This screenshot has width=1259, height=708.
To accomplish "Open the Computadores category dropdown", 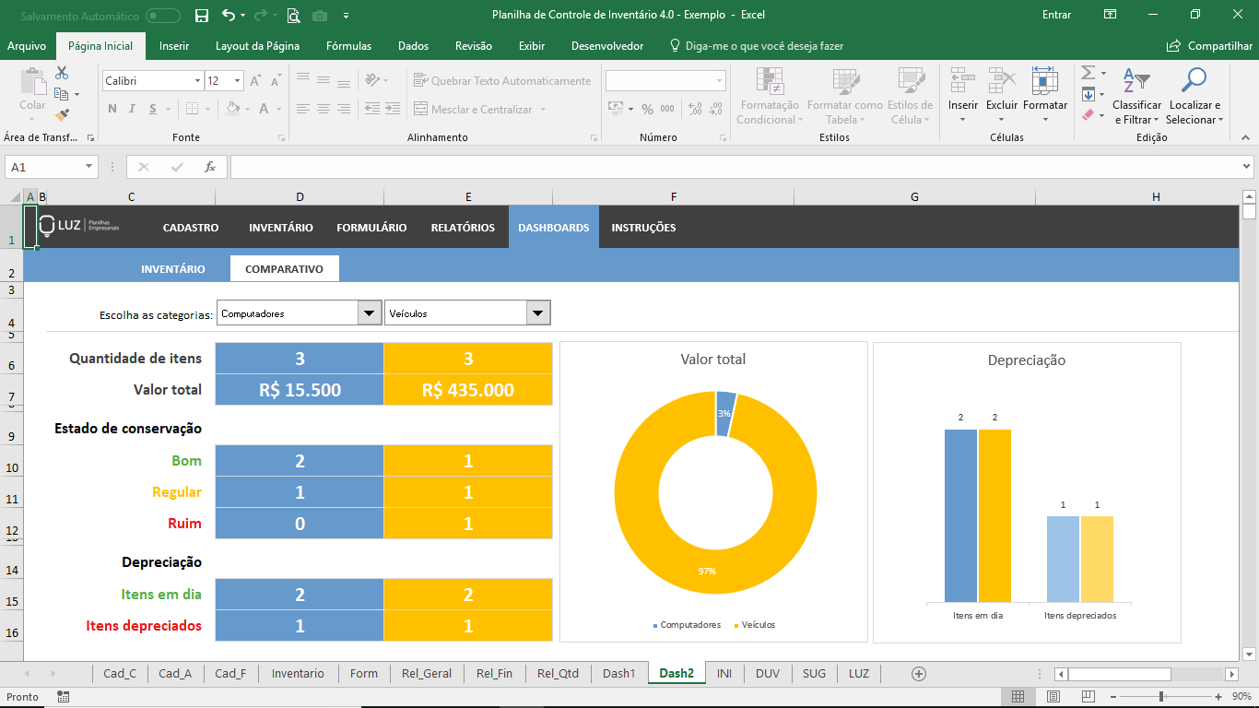I will coord(369,312).
